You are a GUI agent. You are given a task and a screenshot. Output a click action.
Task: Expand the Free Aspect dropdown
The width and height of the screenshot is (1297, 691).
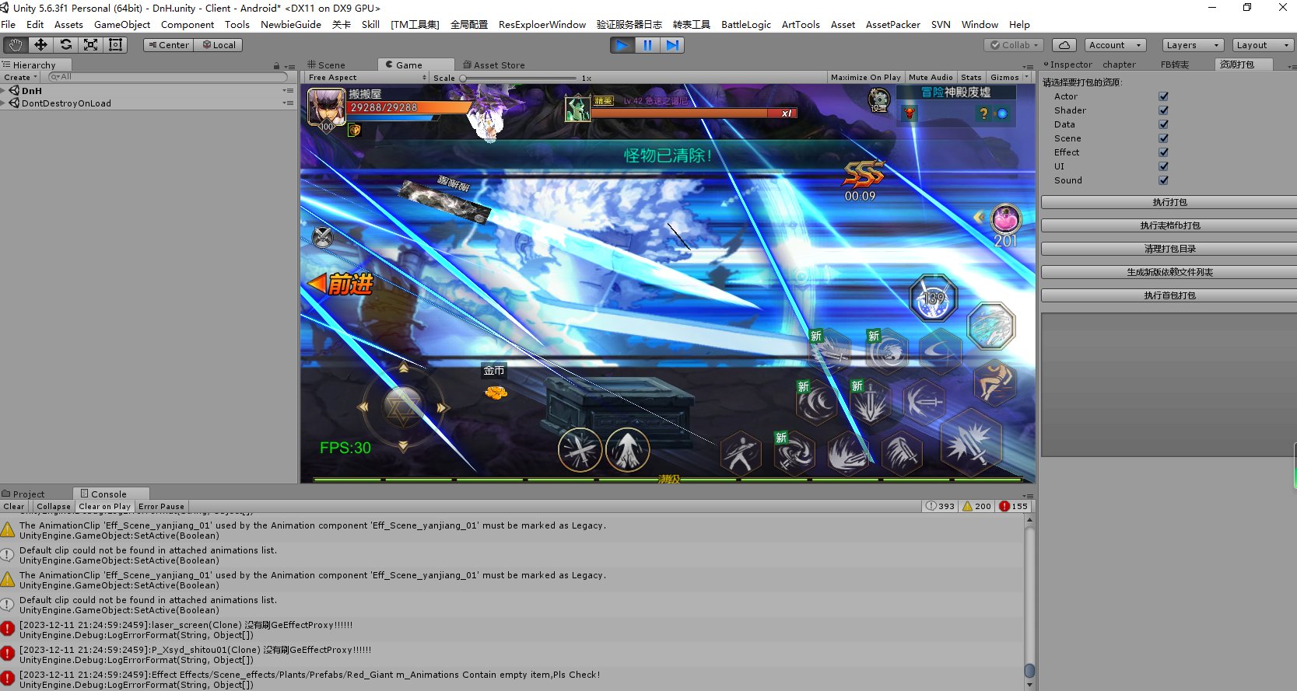click(366, 78)
